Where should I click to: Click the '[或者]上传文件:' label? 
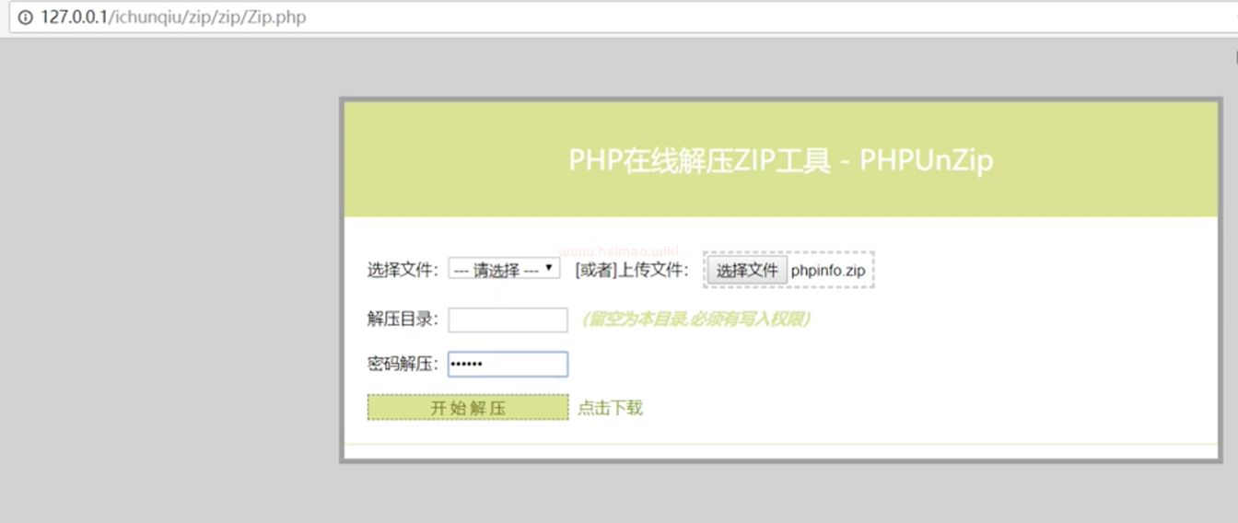(631, 270)
